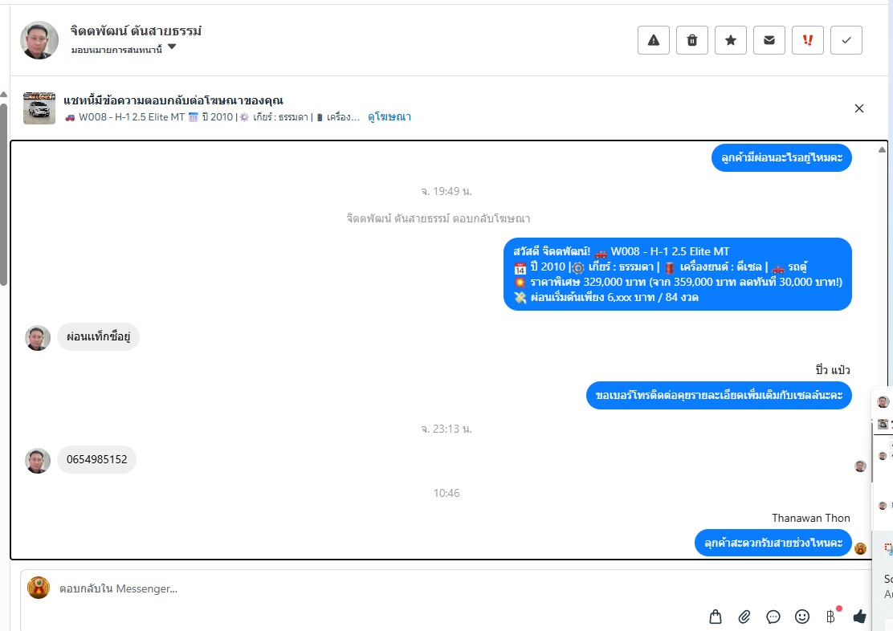
Task: Mark the conversation as spam using the warning icon
Action: [653, 40]
